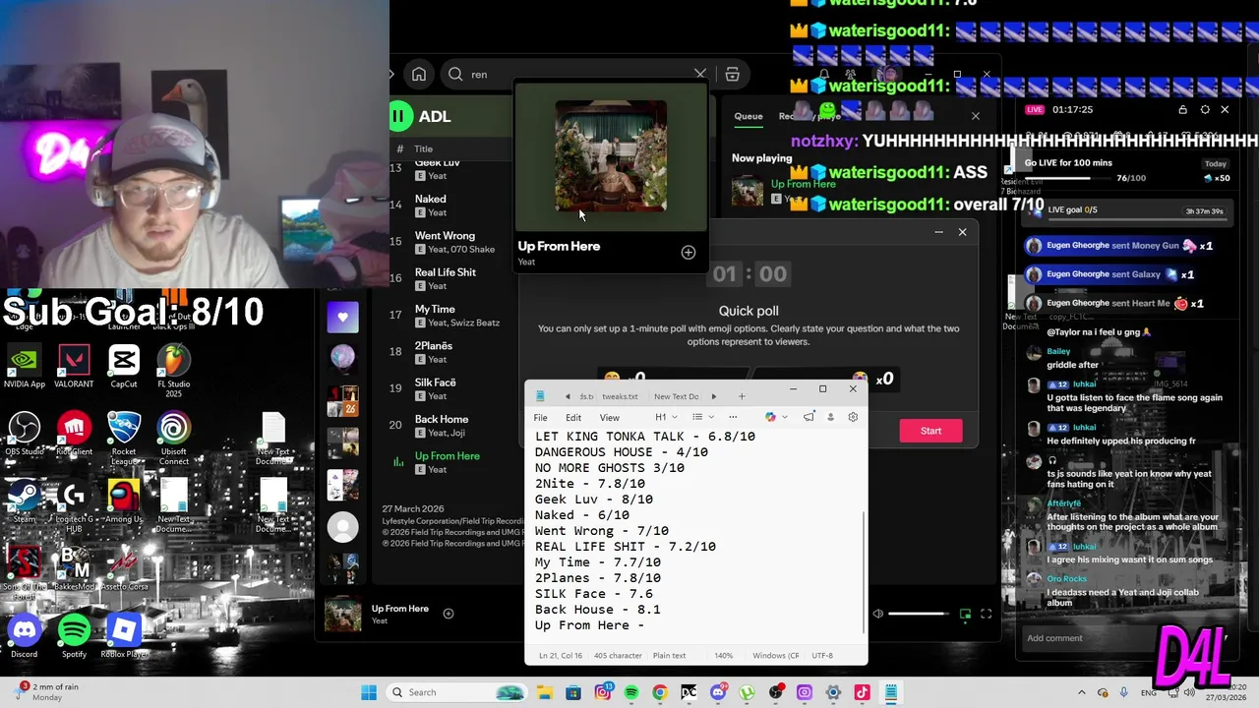Open Notepad Edit menu

(x=572, y=418)
